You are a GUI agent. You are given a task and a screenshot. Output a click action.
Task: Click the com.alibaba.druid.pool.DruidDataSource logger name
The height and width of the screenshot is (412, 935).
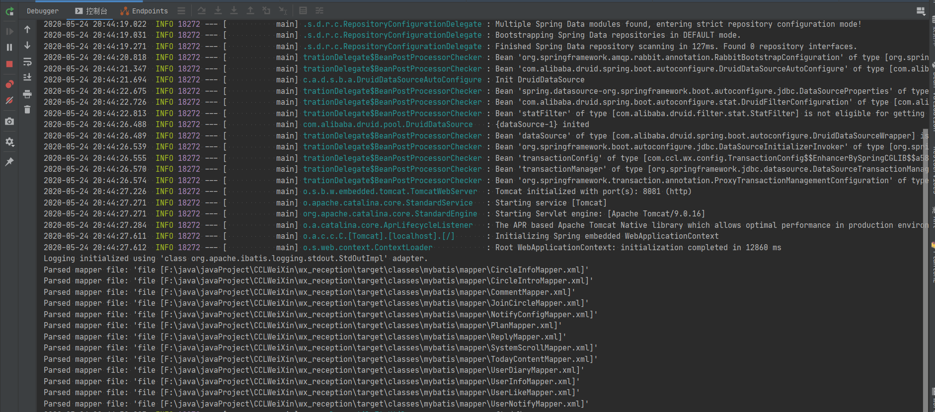pos(388,125)
